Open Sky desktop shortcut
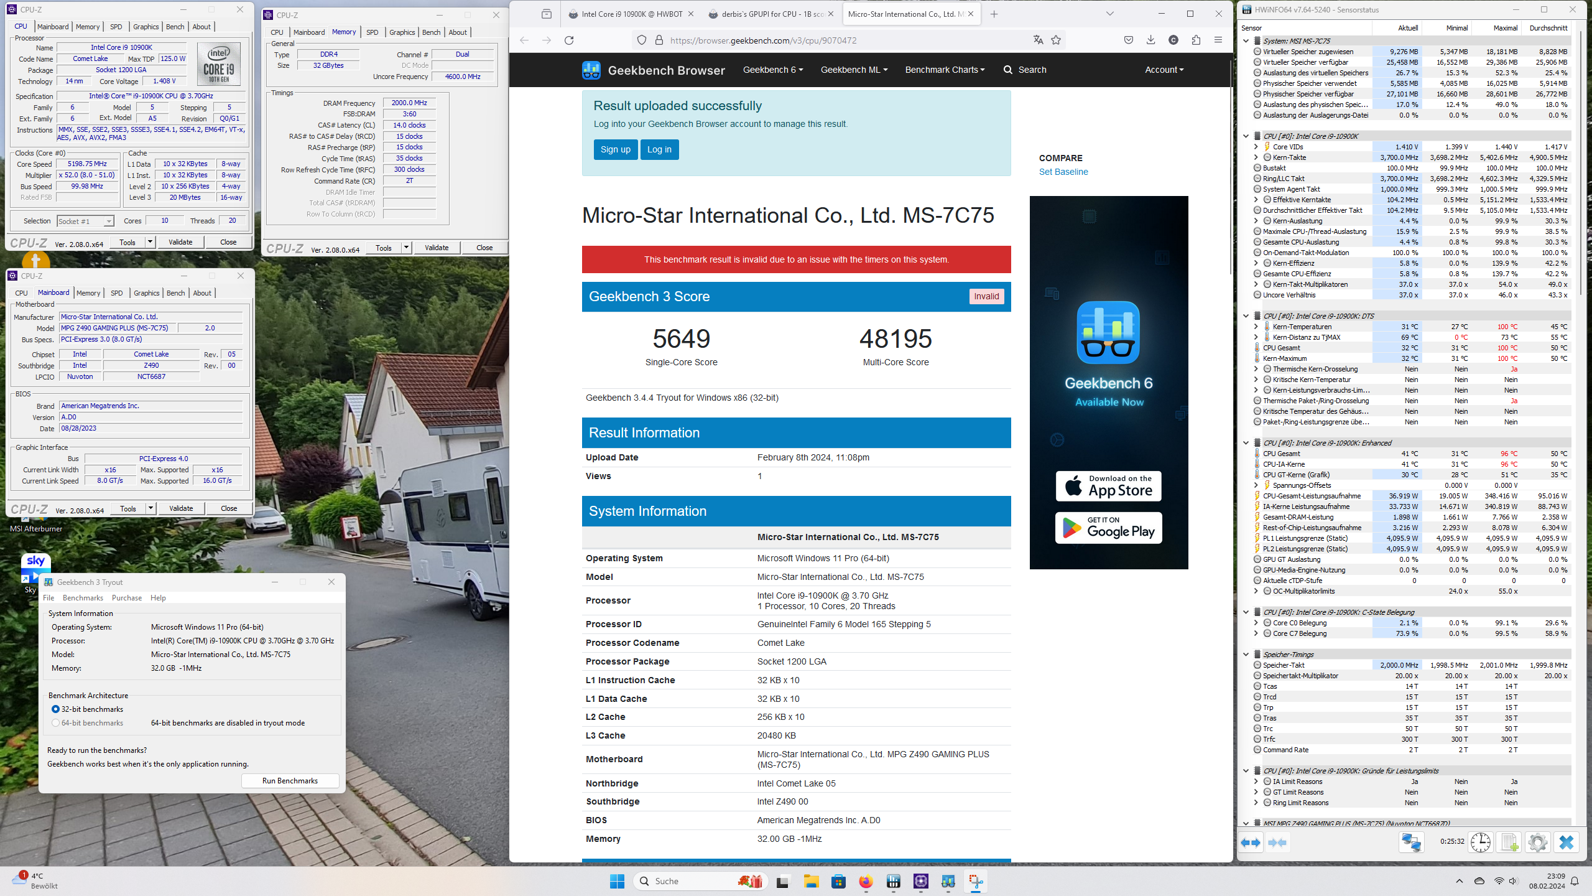This screenshot has height=896, width=1592. tap(31, 572)
